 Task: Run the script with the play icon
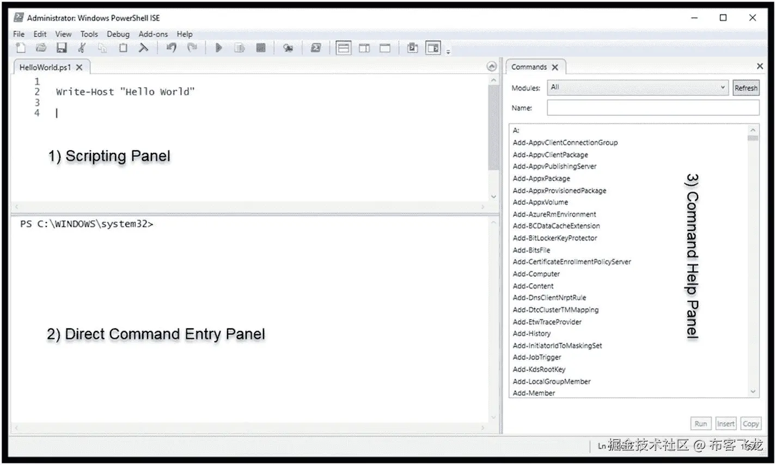pos(219,48)
